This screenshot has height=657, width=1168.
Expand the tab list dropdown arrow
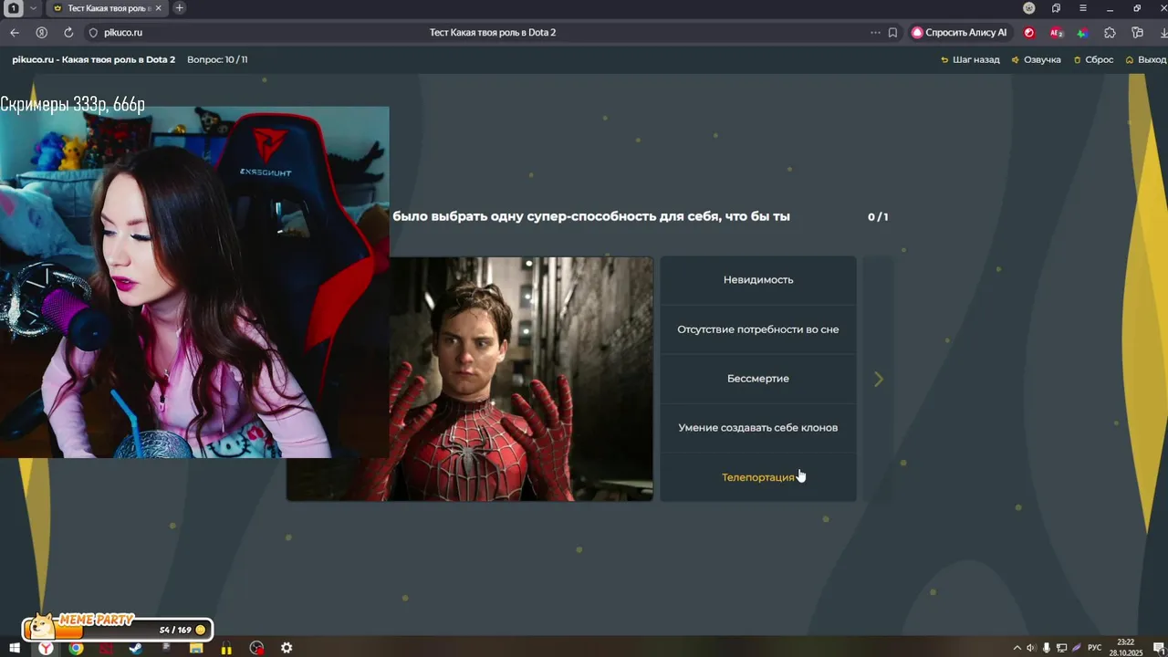pyautogui.click(x=34, y=8)
